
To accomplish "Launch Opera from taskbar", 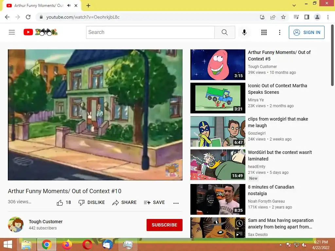I will pos(87,244).
